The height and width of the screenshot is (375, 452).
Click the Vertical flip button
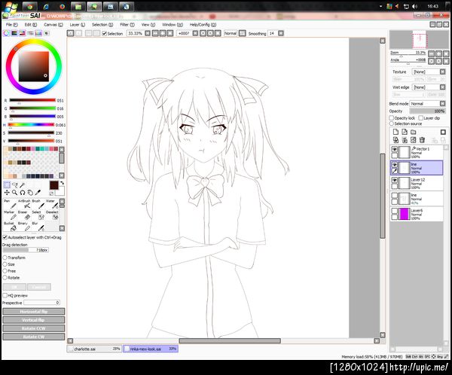coord(34,320)
